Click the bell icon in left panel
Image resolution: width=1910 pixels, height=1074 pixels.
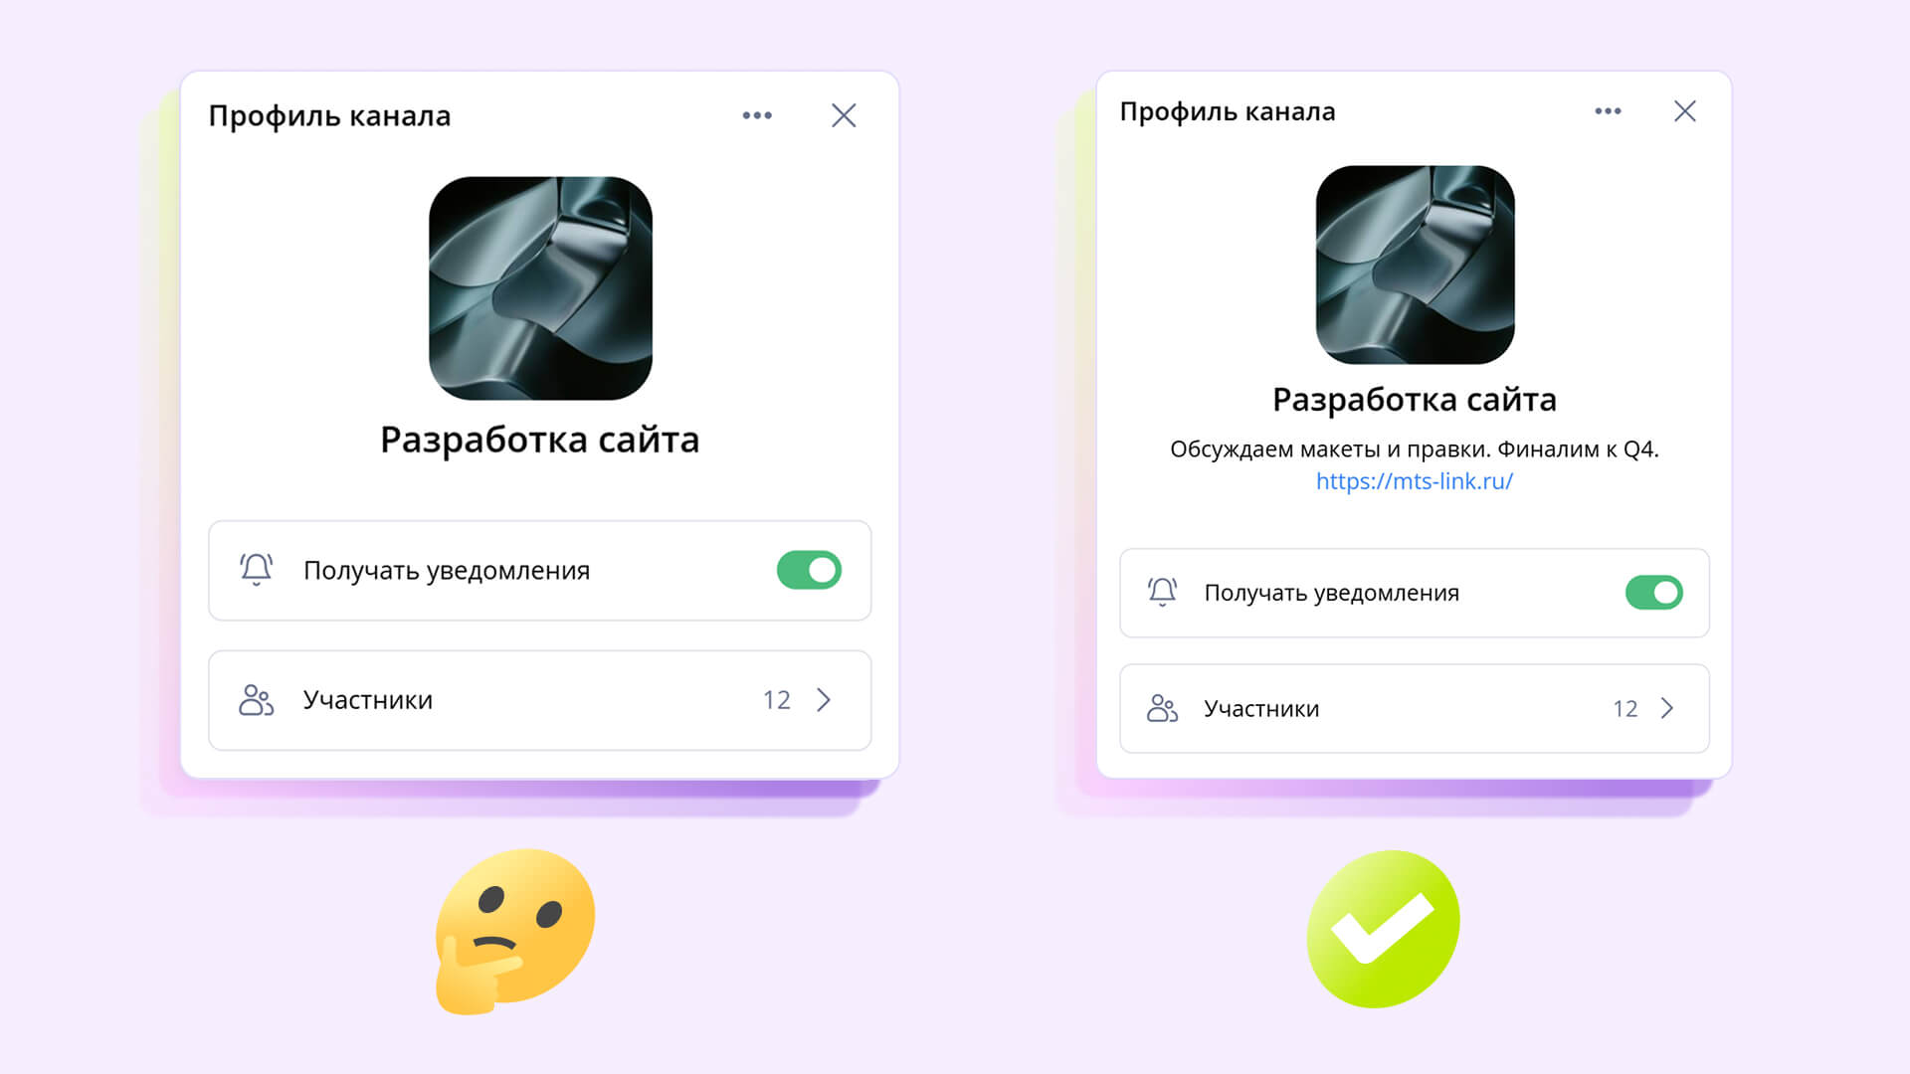coord(256,570)
